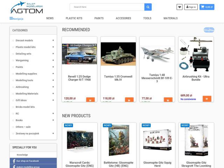Image resolution: width=224 pixels, height=168 pixels.
Task: Add Tamiya Messerschmitt Bf-109 to cart
Action: [x=168, y=100]
